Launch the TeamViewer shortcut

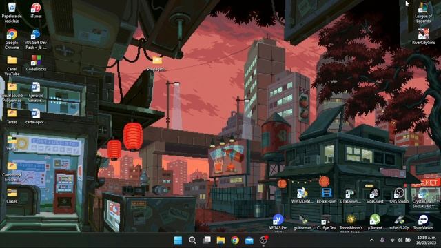tap(423, 222)
